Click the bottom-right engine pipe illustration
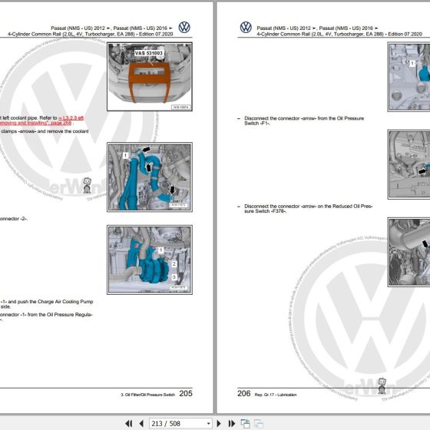 (x=408, y=253)
